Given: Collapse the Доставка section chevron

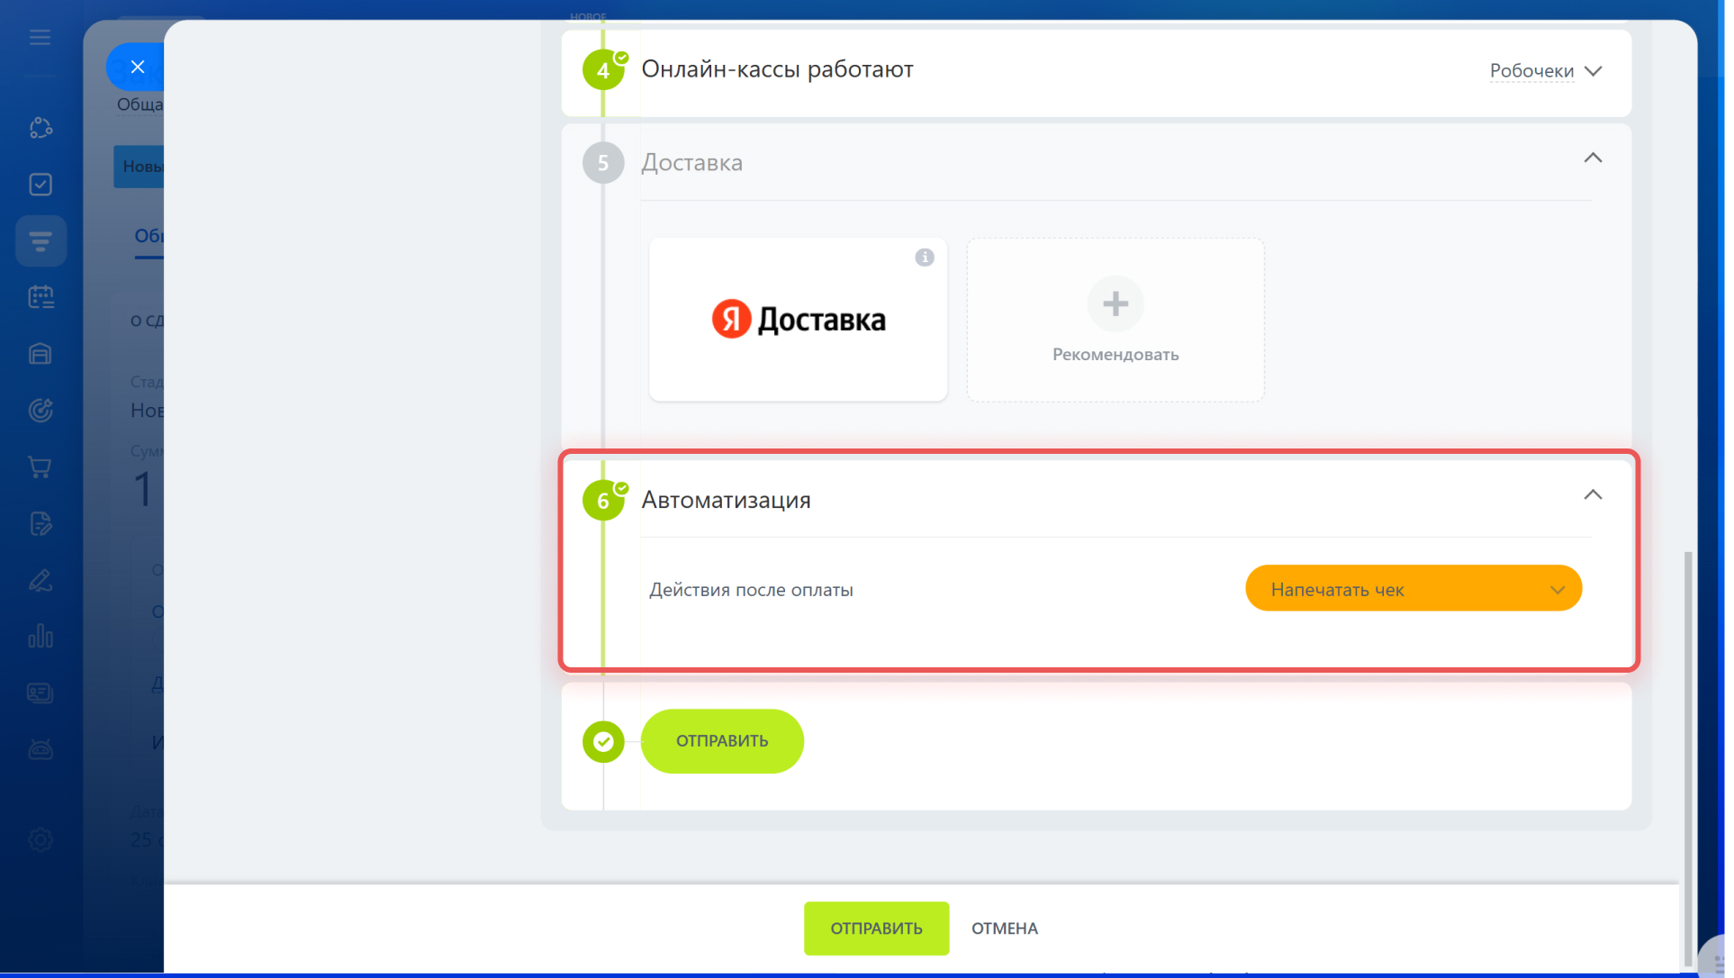Looking at the screenshot, I should point(1593,158).
